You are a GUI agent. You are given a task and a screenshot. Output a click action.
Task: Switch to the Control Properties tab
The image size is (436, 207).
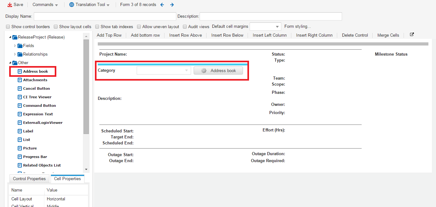[29, 179]
